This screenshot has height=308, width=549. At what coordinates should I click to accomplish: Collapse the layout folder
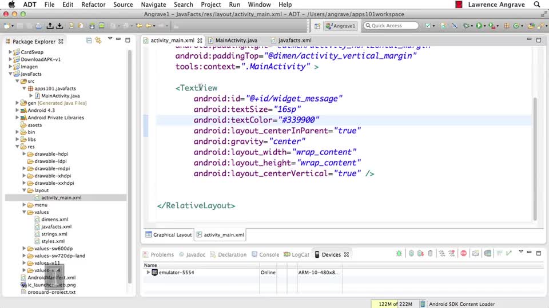(24, 190)
